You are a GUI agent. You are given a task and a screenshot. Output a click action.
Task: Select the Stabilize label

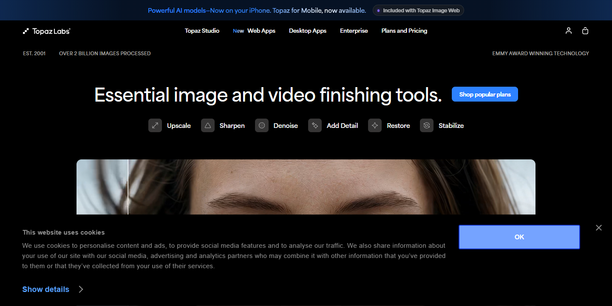click(x=451, y=125)
